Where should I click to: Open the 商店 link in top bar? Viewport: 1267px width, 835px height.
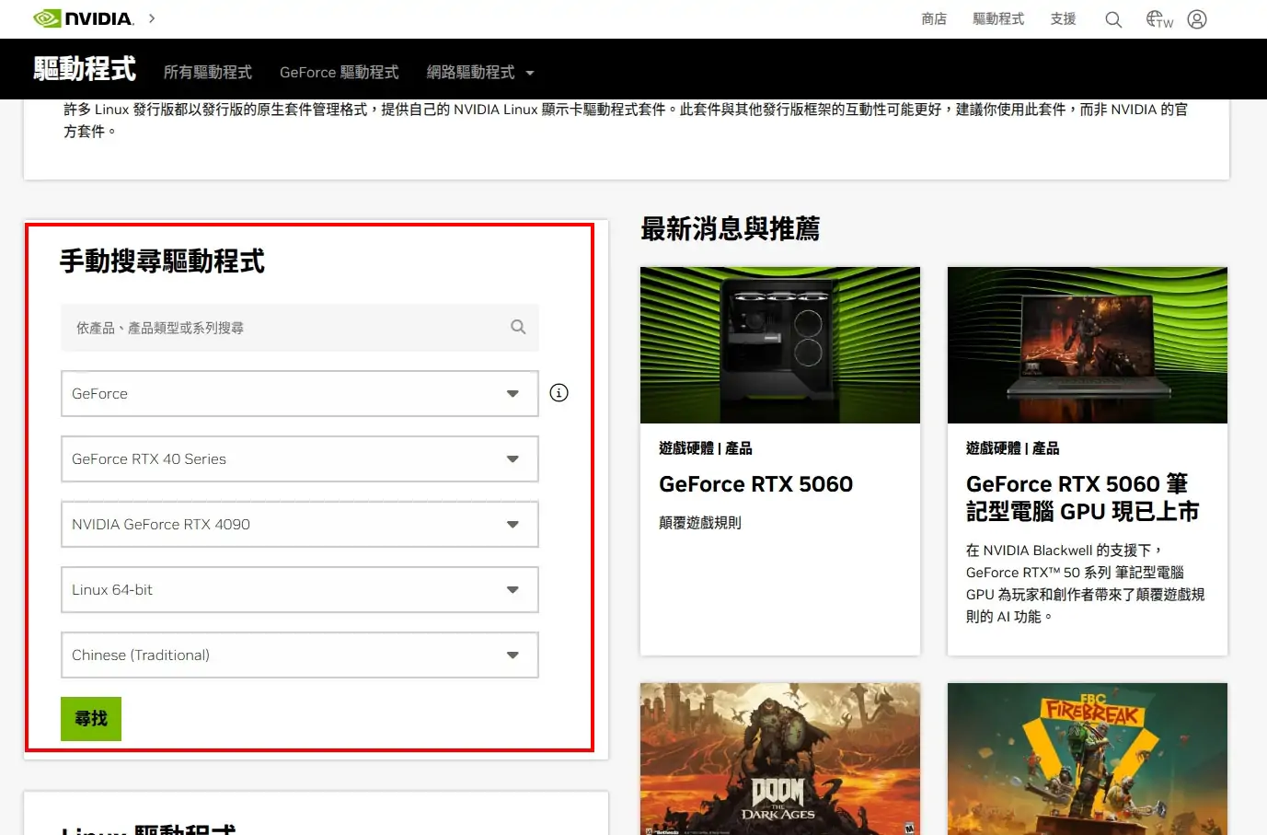pos(934,19)
